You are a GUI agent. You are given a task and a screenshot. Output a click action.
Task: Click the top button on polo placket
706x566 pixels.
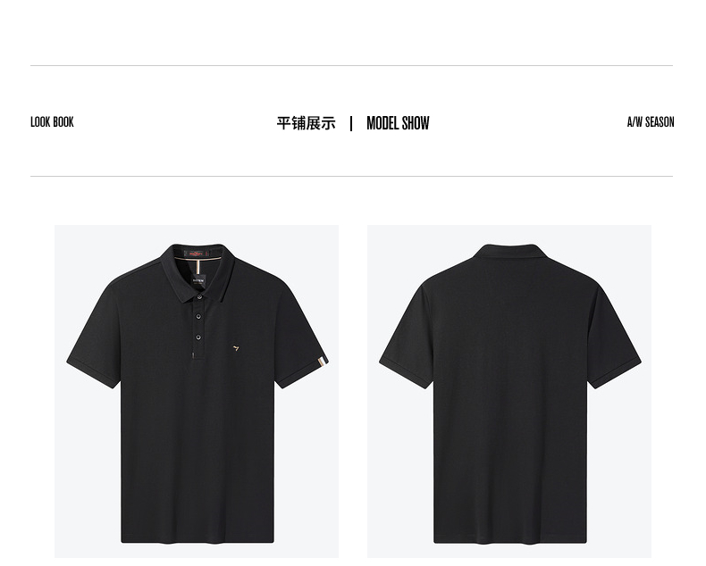(199, 297)
